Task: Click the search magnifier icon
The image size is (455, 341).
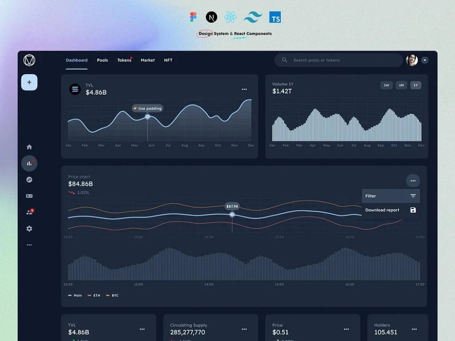Action: tap(285, 60)
